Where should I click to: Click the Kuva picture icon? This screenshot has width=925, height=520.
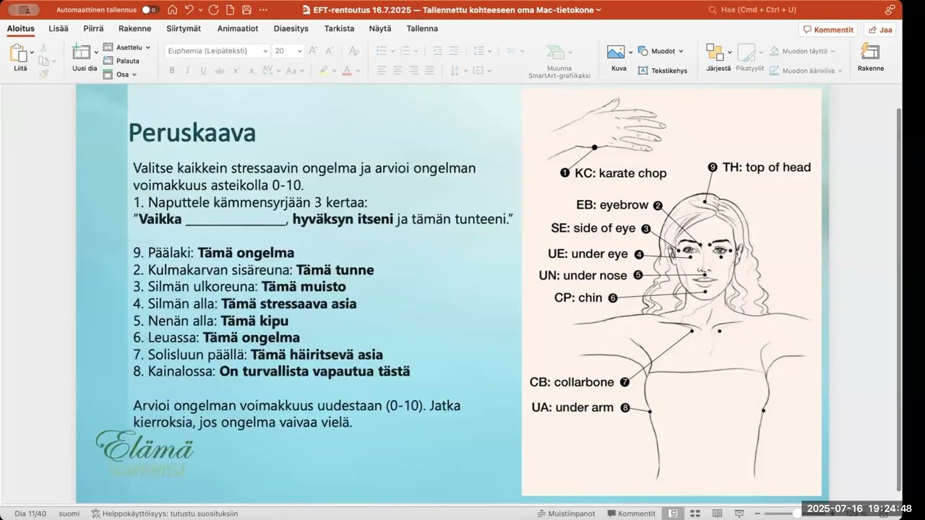tap(616, 52)
